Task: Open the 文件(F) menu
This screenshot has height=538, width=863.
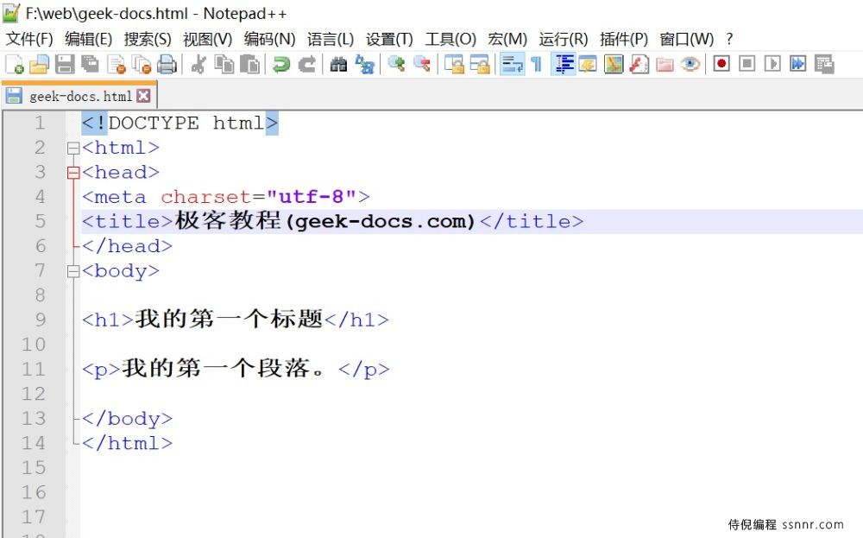Action: tap(29, 39)
